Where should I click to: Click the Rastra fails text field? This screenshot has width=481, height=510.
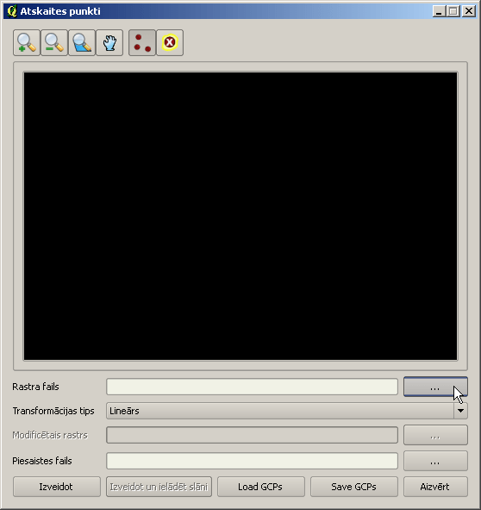point(252,387)
